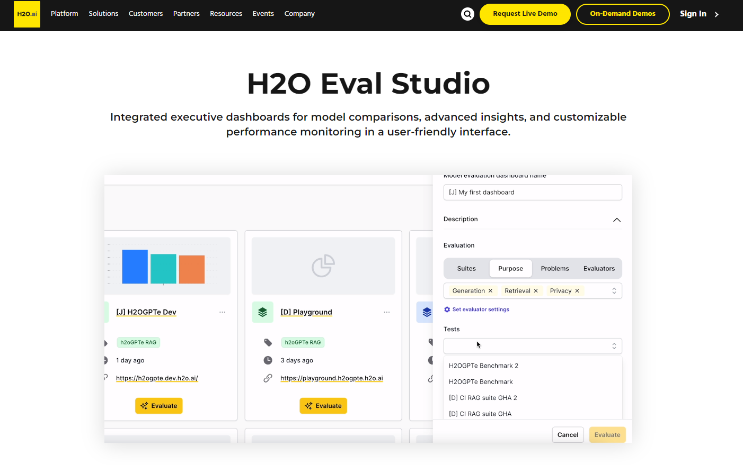Switch to the Evaluators tab

[x=599, y=269]
